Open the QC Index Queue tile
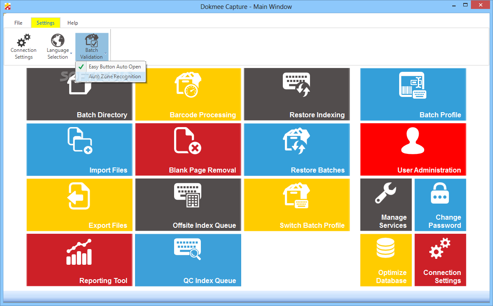493x306 pixels. [x=188, y=260]
